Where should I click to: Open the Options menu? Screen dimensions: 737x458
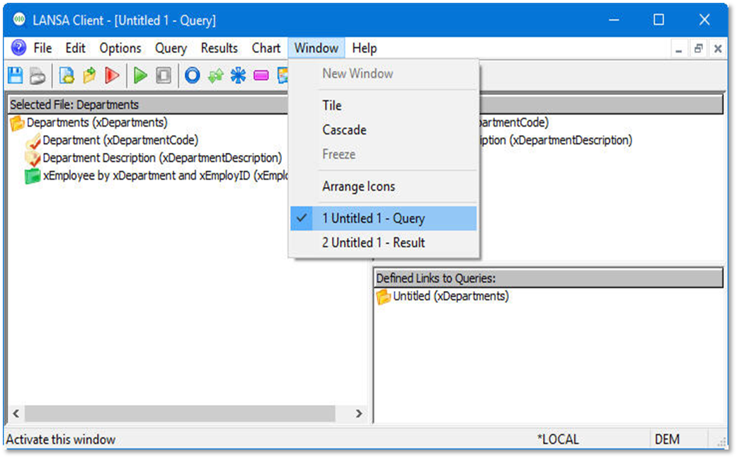click(120, 48)
